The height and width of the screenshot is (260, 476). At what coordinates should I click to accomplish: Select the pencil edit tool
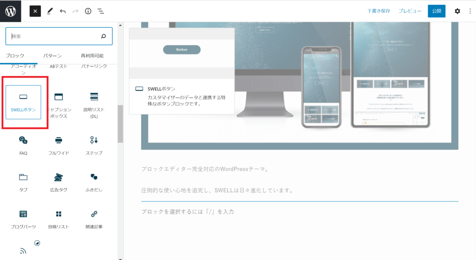pos(50,11)
